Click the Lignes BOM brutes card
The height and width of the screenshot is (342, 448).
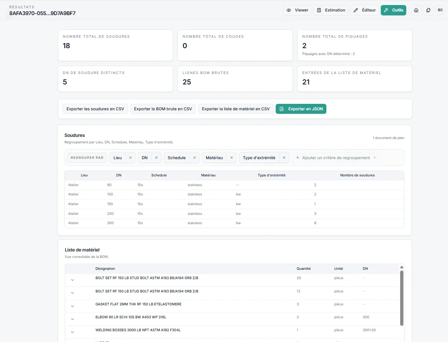pyautogui.click(x=235, y=79)
